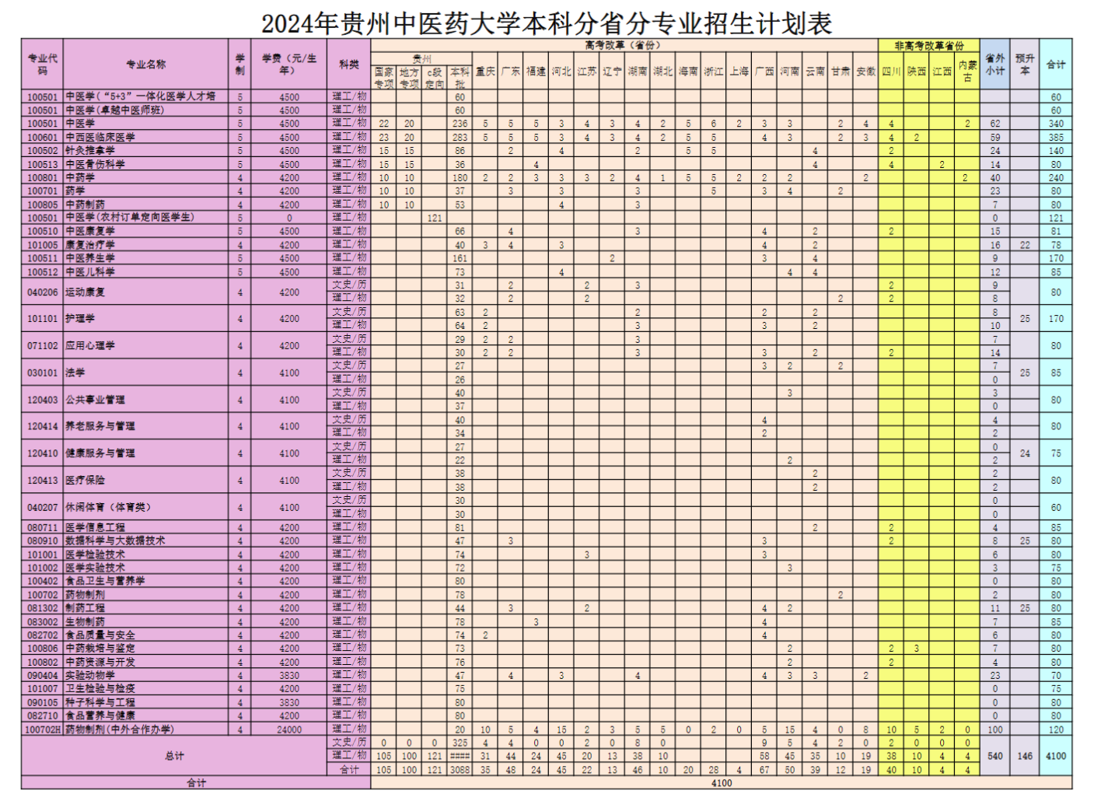Image resolution: width=1094 pixels, height=801 pixels.
Task: Click the 实验动物学 major name
Action: coord(90,675)
